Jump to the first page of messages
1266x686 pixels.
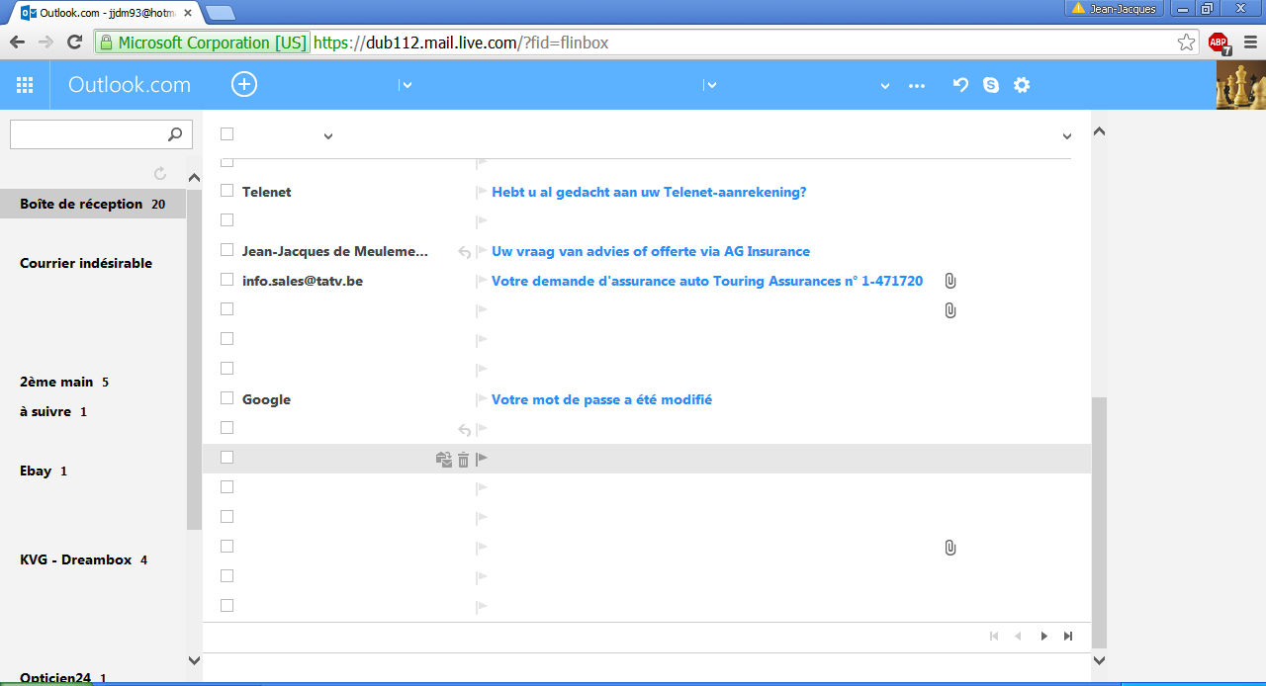pos(994,637)
